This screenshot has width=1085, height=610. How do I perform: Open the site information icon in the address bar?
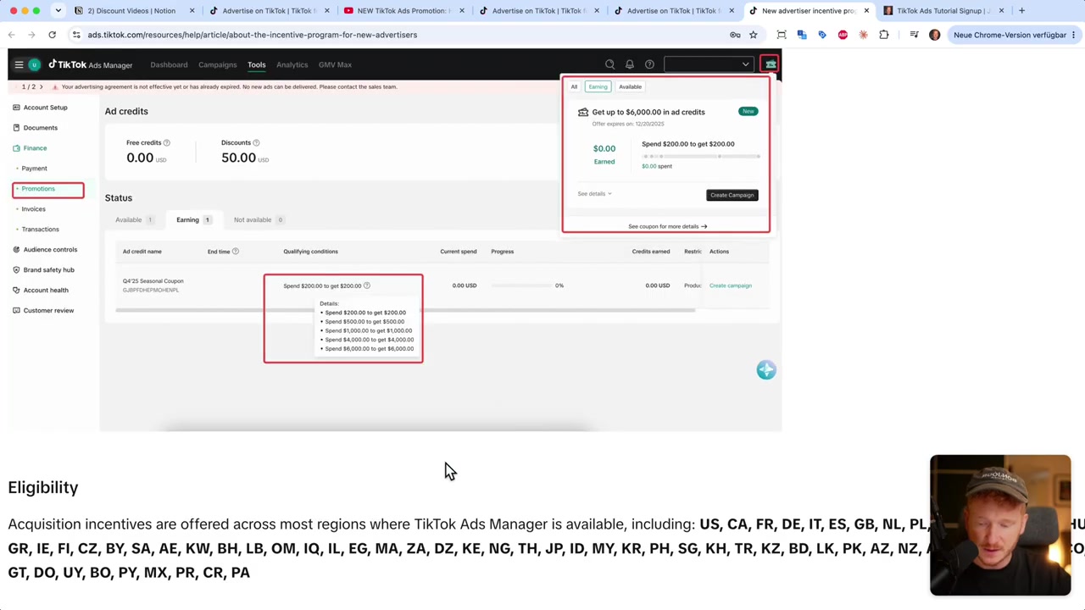[76, 35]
